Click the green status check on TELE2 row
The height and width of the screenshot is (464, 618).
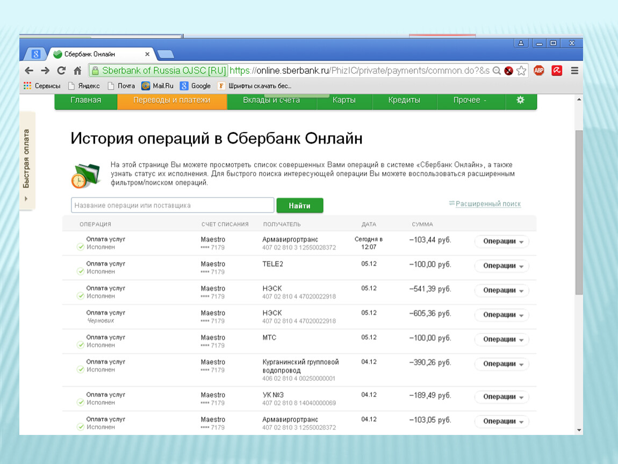point(81,271)
